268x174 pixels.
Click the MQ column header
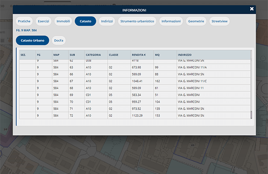coord(165,55)
